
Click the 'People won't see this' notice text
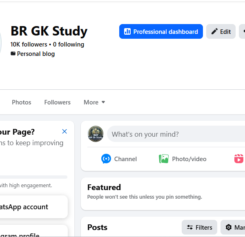click(x=145, y=197)
